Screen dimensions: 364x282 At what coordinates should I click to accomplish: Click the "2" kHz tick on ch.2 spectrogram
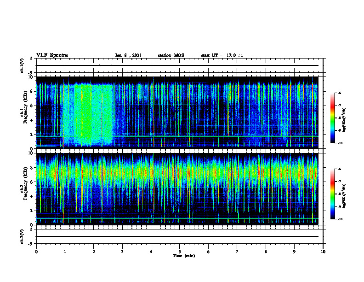point(32,211)
